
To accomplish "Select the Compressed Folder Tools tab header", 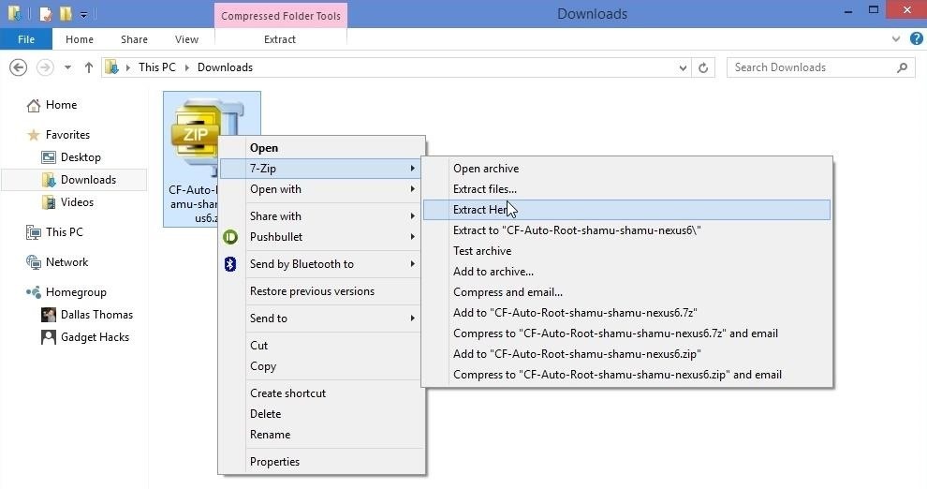I will pyautogui.click(x=281, y=16).
